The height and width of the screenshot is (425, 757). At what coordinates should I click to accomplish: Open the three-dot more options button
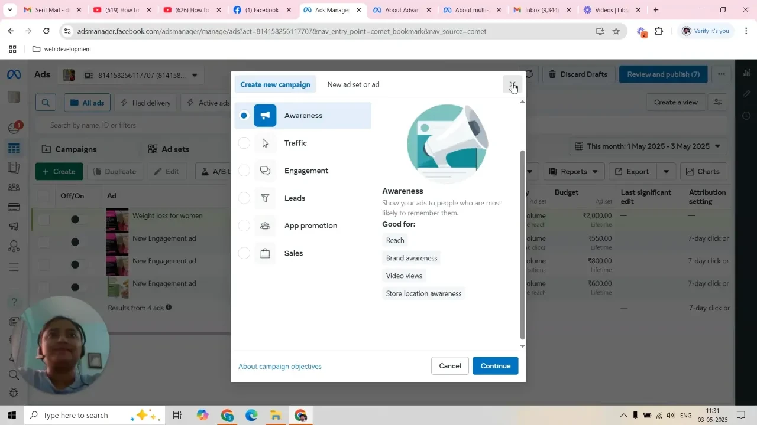pyautogui.click(x=722, y=74)
